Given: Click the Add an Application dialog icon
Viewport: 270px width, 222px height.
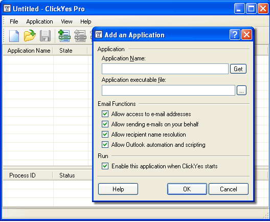Looking at the screenshot, I should click(x=99, y=35).
